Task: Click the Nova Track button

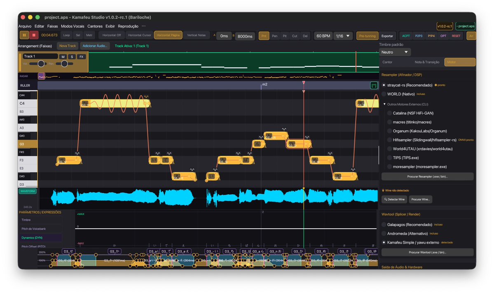Action: [x=68, y=46]
